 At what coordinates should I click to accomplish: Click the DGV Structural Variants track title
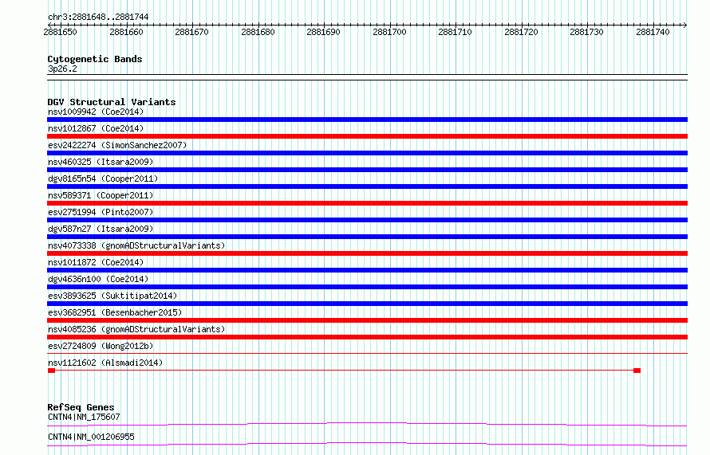point(112,102)
